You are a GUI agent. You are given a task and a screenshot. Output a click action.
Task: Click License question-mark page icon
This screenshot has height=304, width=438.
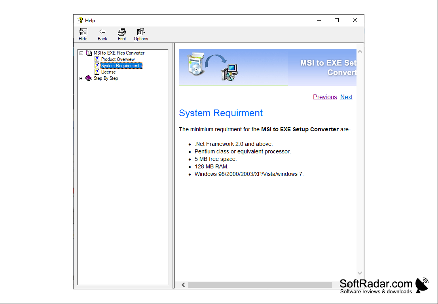coord(97,72)
